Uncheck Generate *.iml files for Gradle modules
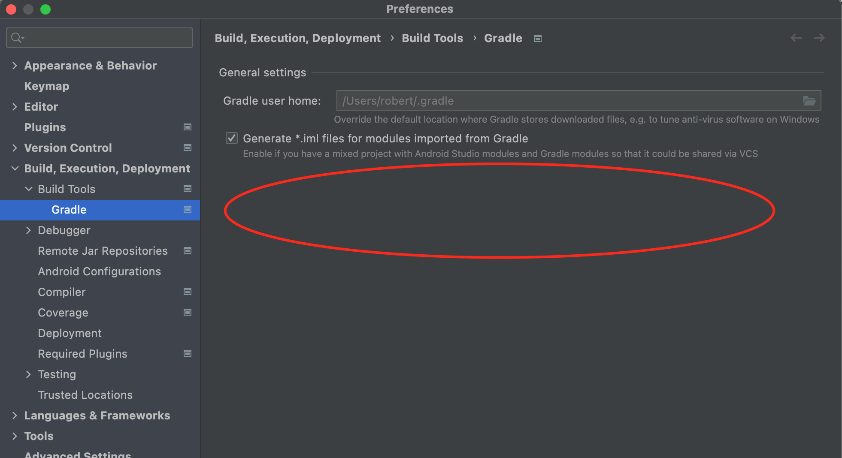842x458 pixels. click(x=231, y=138)
